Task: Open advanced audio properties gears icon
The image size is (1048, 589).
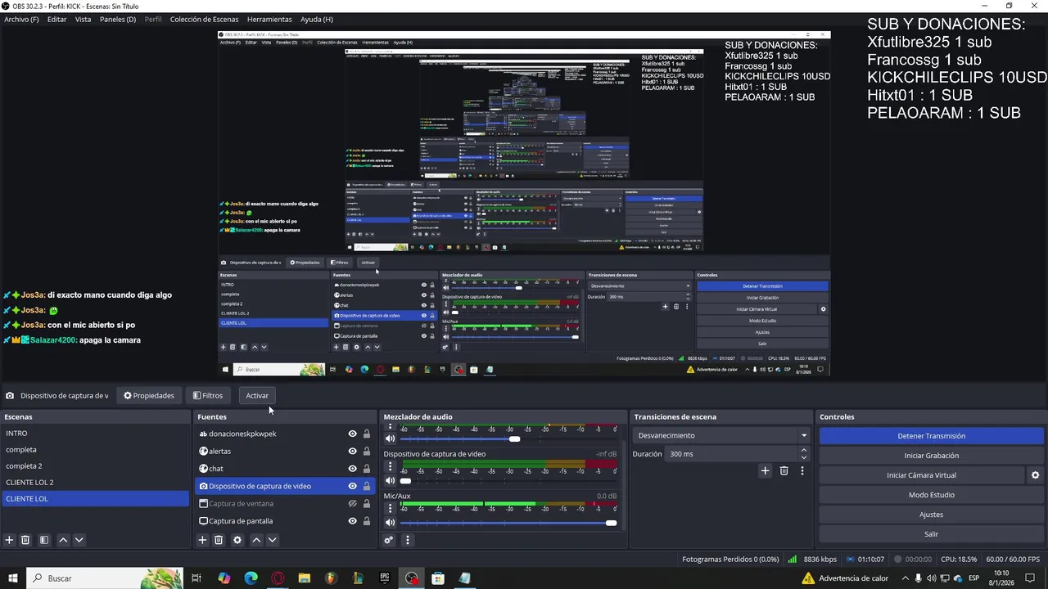Action: (x=389, y=540)
